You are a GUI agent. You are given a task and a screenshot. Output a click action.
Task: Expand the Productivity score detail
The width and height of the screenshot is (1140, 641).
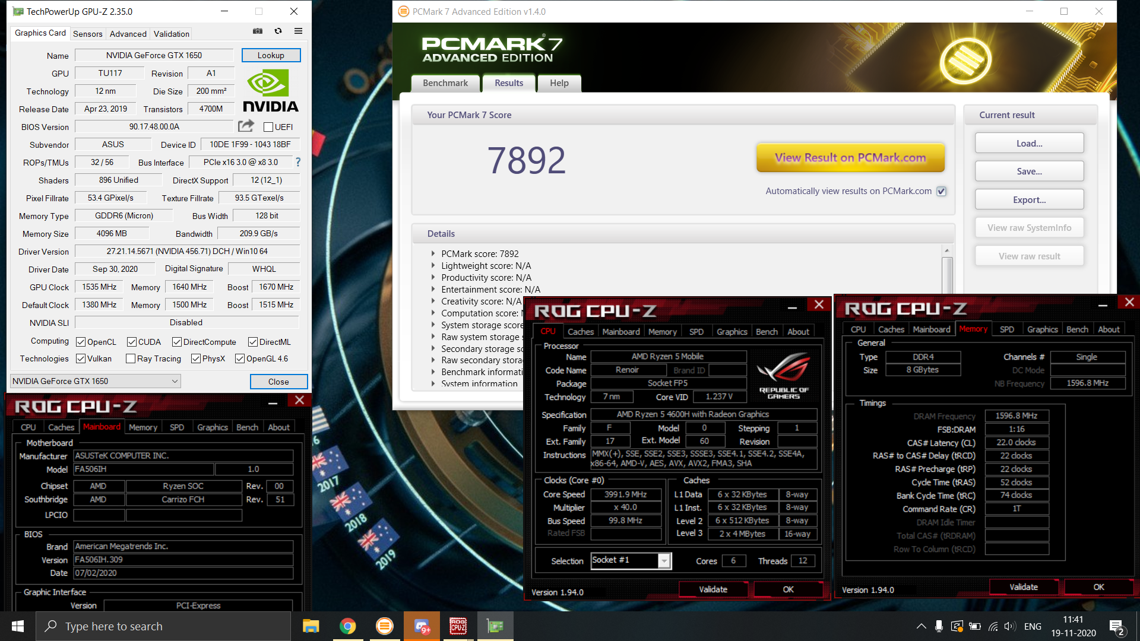click(x=433, y=277)
